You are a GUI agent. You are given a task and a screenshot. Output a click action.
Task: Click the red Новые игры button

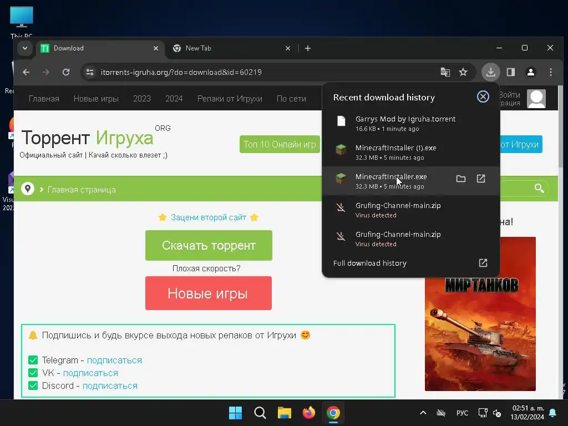coord(209,293)
